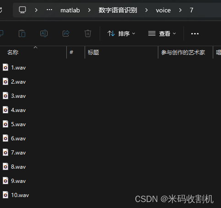Go to the 数字语音识别 breadcrumb folder
Viewport: 221px width, 208px height.
point(118,10)
